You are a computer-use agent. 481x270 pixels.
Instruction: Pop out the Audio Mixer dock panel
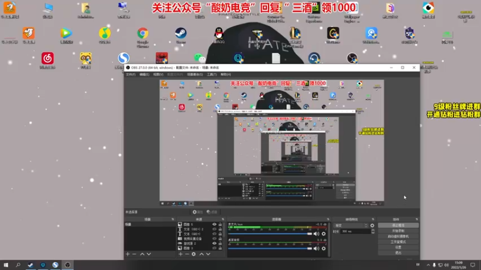(x=328, y=220)
